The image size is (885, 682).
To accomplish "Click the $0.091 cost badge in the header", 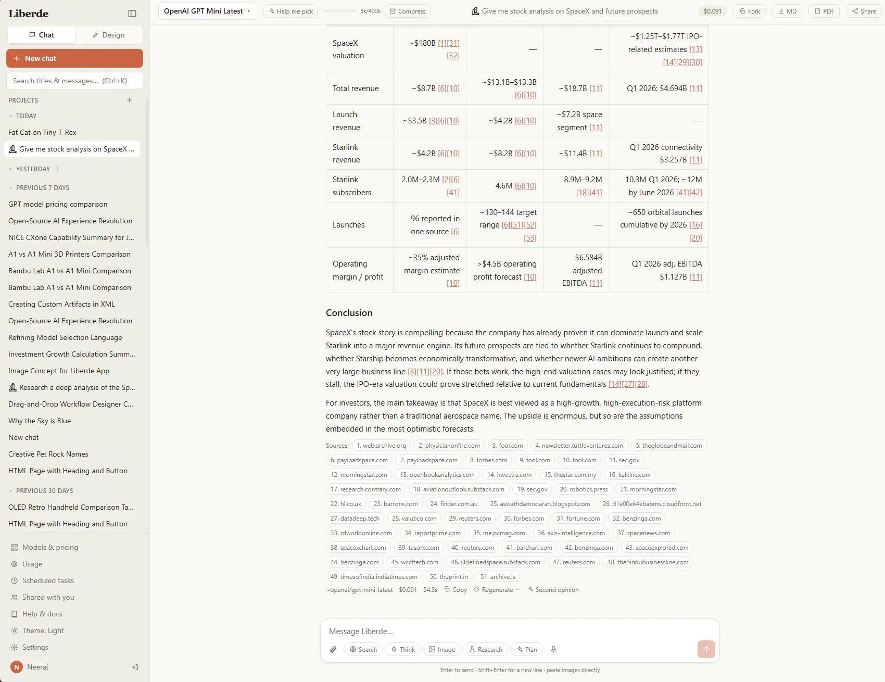I will coord(713,11).
